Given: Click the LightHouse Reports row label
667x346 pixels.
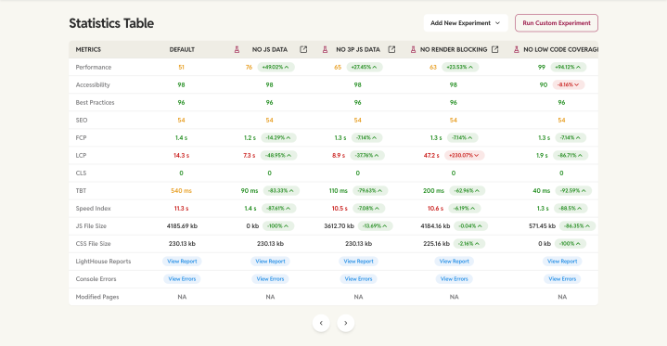Looking at the screenshot, I should [103, 262].
